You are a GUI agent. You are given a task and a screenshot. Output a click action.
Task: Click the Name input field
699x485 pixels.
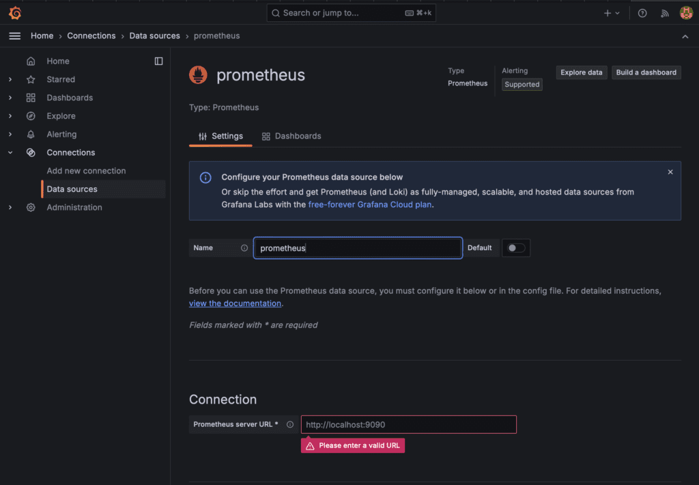tap(358, 248)
